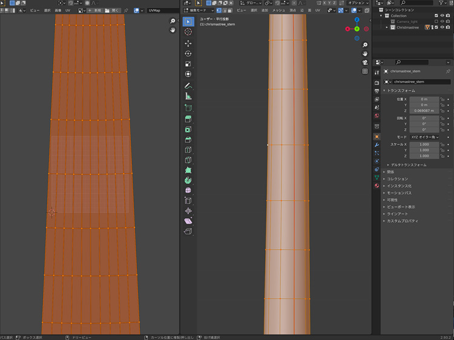Expand the デルタトランスフォーム panel
Viewport: 454px width, 340px height.
point(407,165)
